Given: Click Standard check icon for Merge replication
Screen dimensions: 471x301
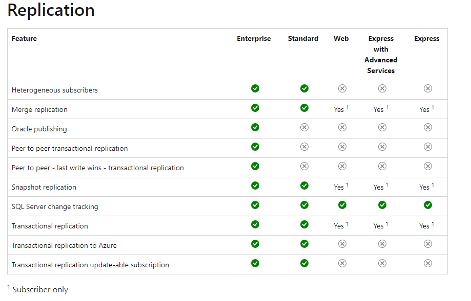Looking at the screenshot, I should point(304,108).
